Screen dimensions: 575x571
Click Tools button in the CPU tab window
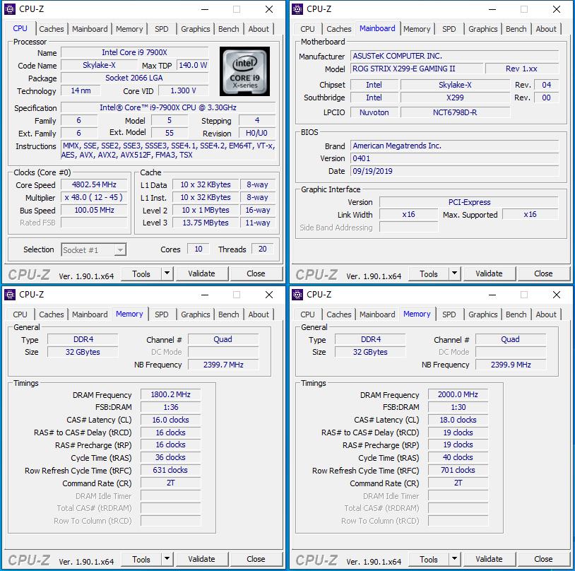pos(141,273)
